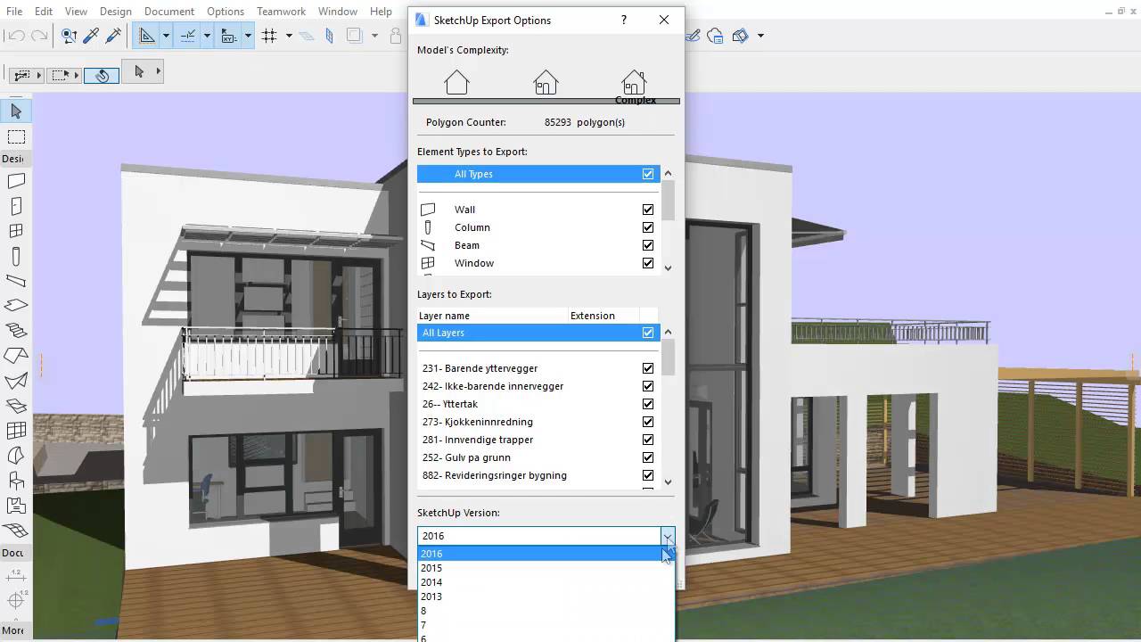The image size is (1141, 642).
Task: Open the File menu
Action: click(x=14, y=12)
